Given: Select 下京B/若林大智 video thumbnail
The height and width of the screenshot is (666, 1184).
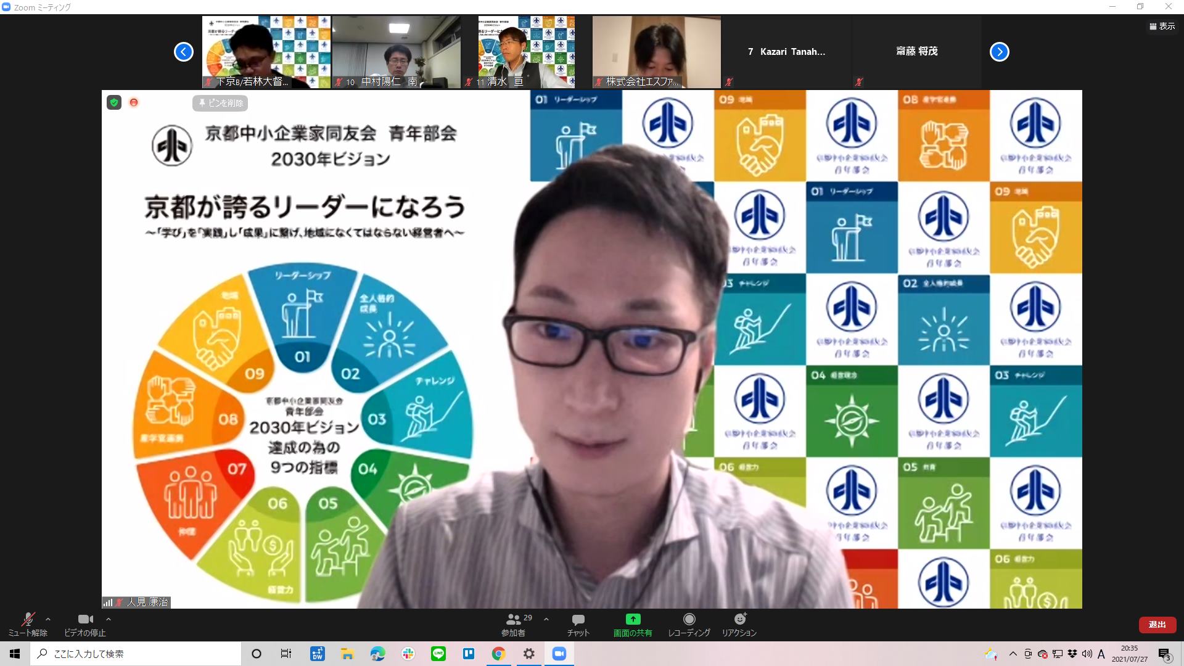Looking at the screenshot, I should [266, 52].
